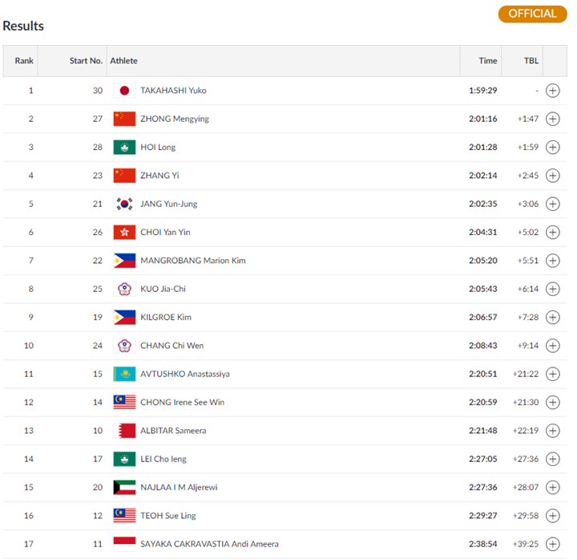This screenshot has width=577, height=560.
Task: Click Chinese Taipei flag beside KUO Jia-Chi
Action: [124, 289]
